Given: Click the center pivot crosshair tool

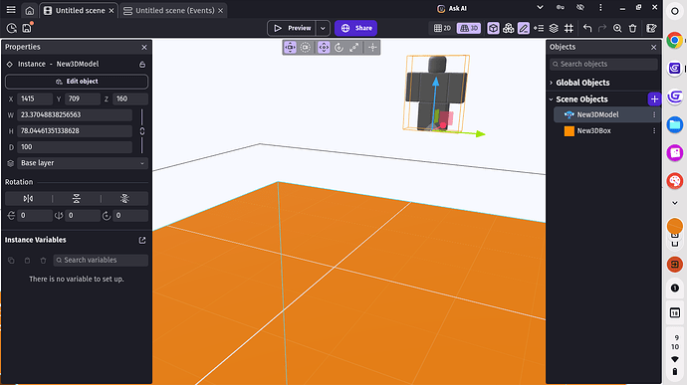Looking at the screenshot, I should tap(372, 48).
